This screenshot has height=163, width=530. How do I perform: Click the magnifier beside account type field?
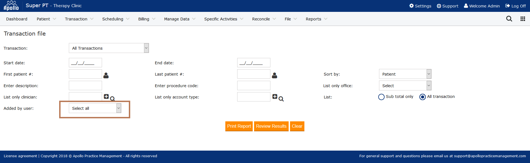pyautogui.click(x=281, y=99)
